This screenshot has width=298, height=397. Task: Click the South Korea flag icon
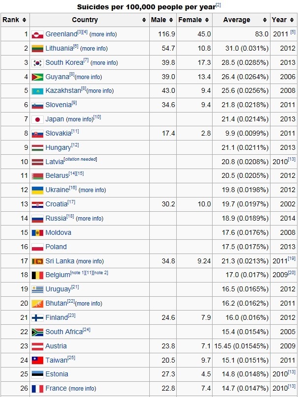(x=38, y=63)
